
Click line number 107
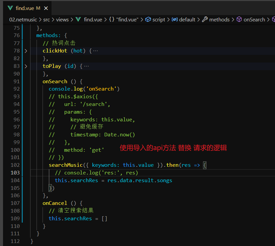tap(15, 203)
